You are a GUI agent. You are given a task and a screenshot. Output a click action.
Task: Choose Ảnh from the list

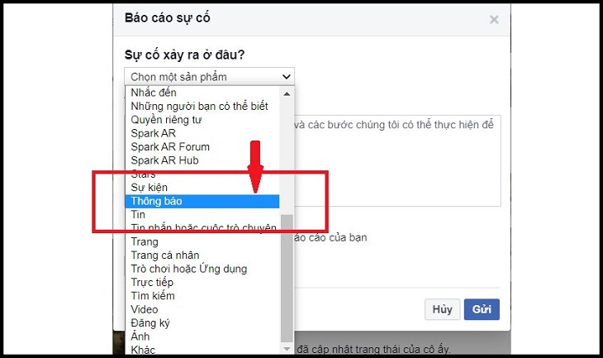tap(202, 336)
